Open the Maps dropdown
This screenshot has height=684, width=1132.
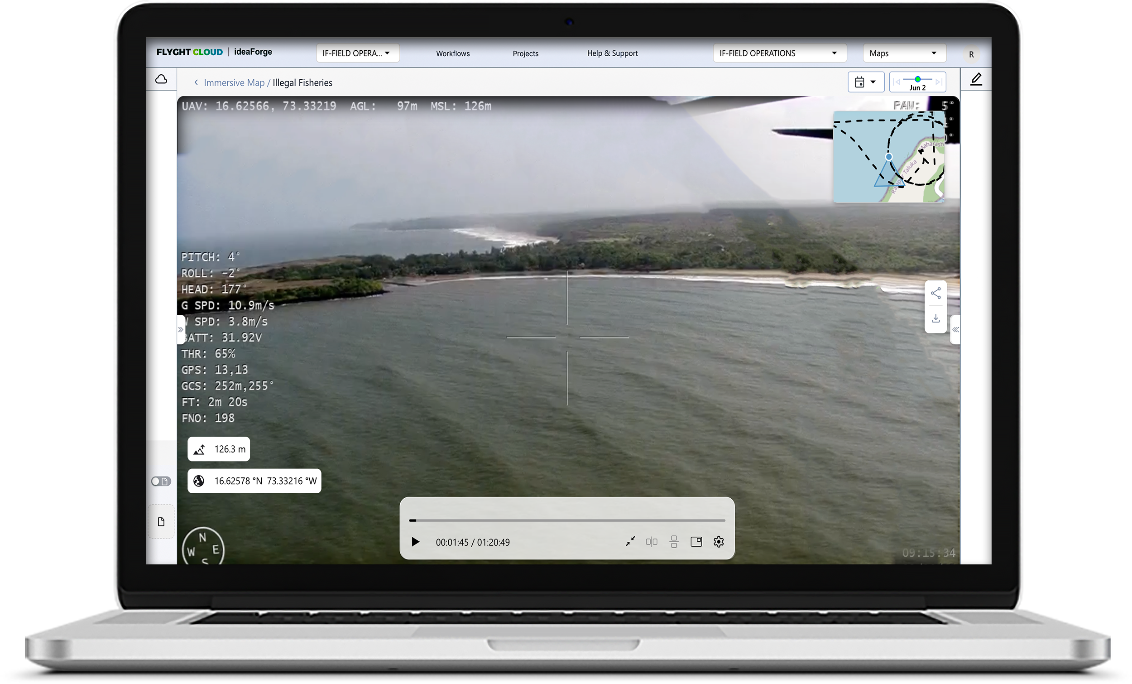tap(904, 53)
